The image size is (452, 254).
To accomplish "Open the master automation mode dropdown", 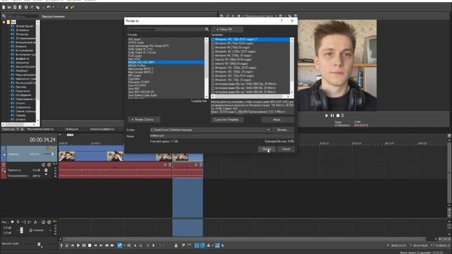I will (x=50, y=231).
